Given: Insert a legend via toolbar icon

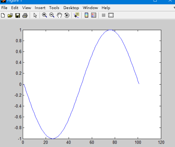Looking at the screenshot, I should [94, 15].
